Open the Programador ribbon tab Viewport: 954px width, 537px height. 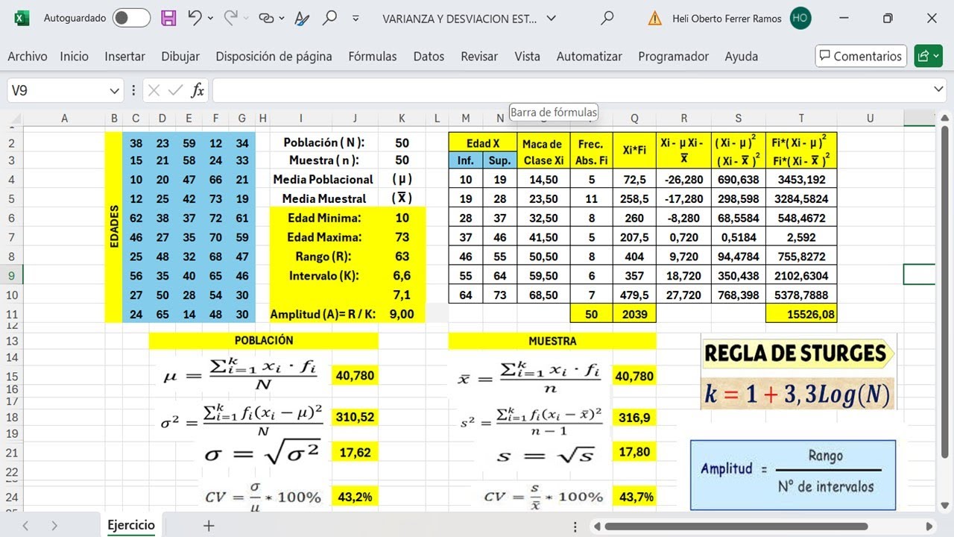(x=674, y=56)
